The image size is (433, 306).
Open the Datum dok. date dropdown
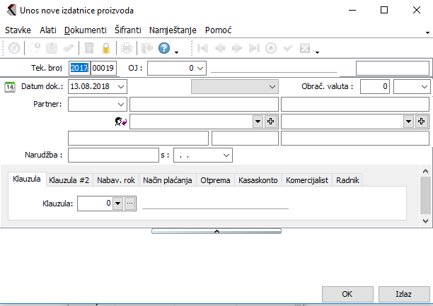(x=121, y=86)
